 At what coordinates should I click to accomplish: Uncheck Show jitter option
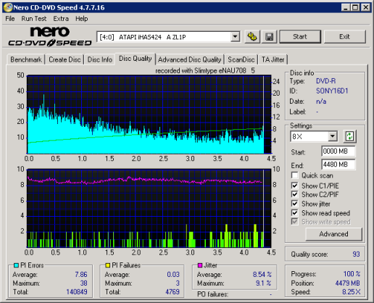click(294, 204)
